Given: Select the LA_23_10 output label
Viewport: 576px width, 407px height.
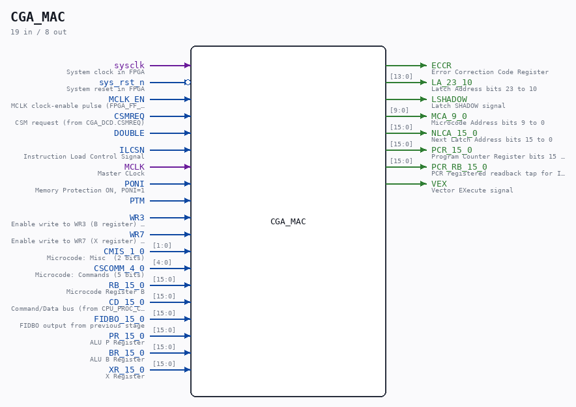Looking at the screenshot, I should [x=452, y=83].
